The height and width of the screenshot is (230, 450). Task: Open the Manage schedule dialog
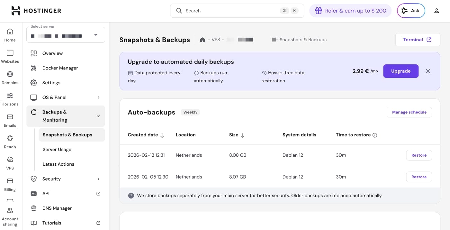(x=409, y=112)
